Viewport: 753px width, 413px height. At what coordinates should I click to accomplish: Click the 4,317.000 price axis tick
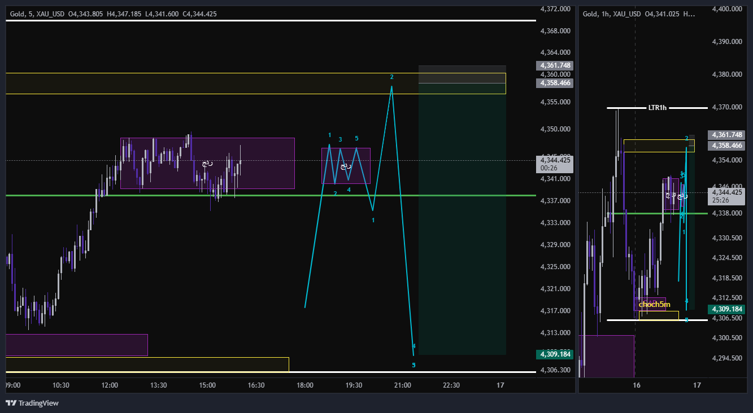(x=556, y=311)
